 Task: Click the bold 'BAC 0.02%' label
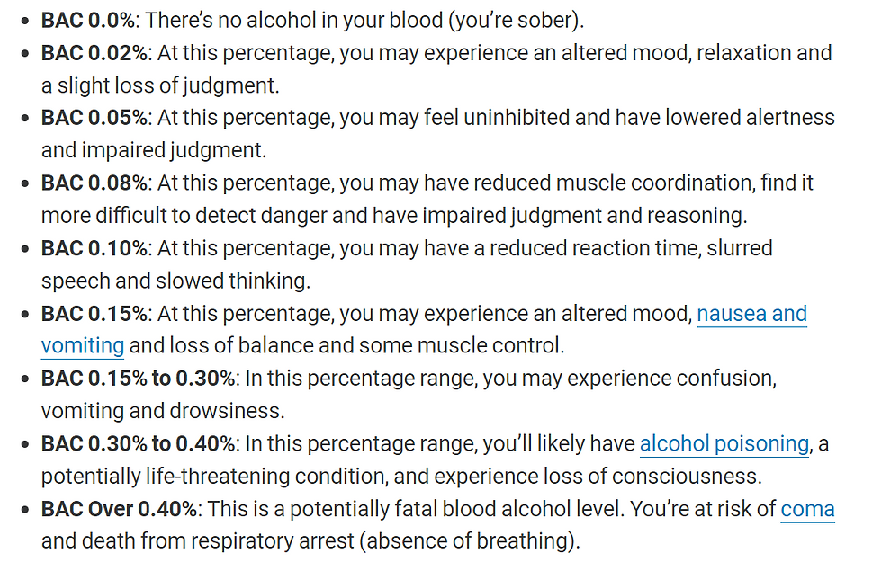pyautogui.click(x=94, y=53)
